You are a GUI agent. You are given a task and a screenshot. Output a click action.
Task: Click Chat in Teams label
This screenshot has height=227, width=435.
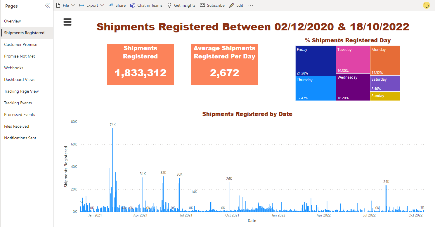(150, 5)
